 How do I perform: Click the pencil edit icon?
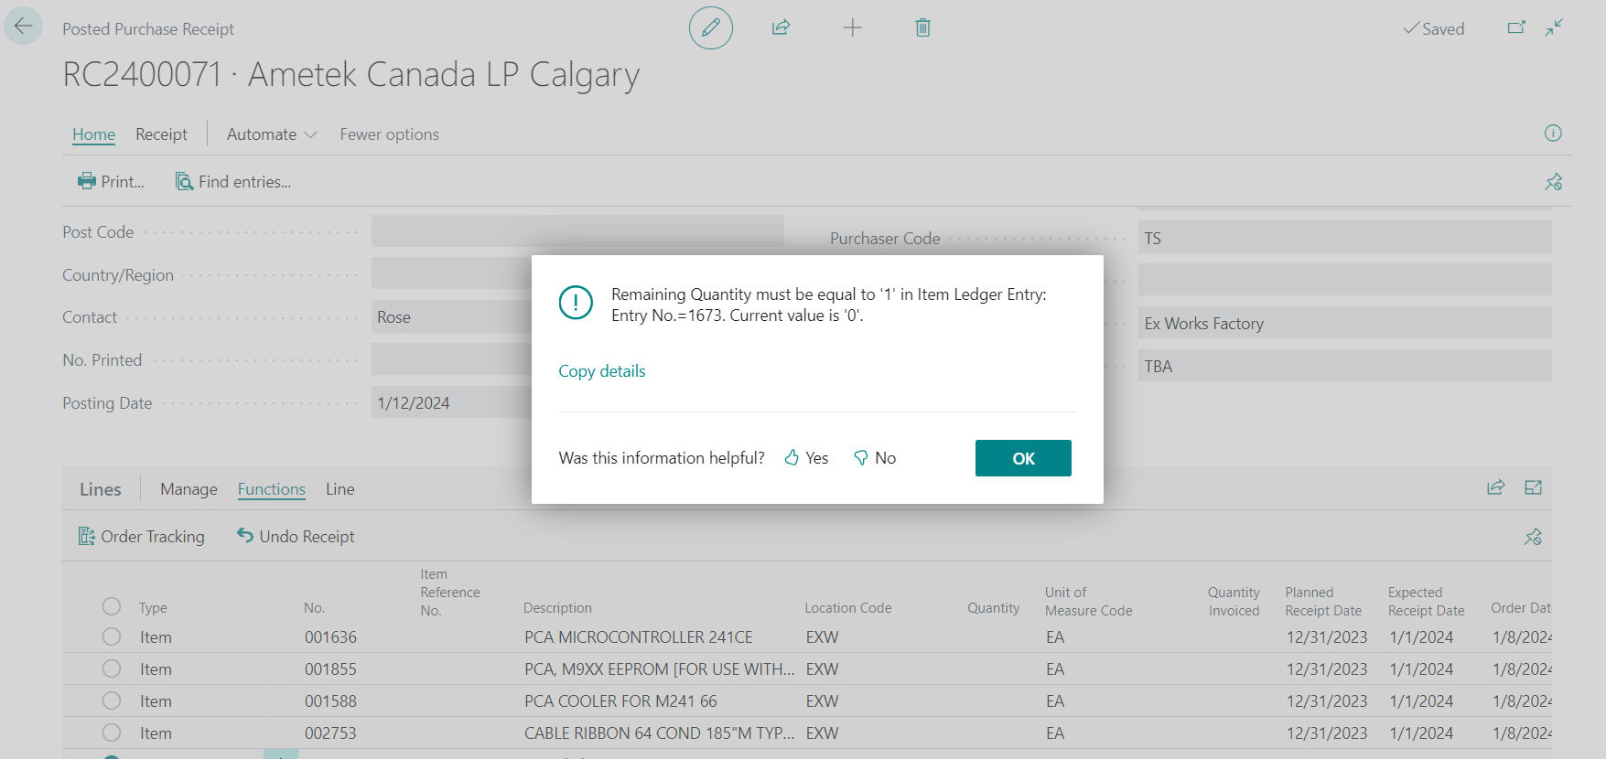[x=711, y=27]
